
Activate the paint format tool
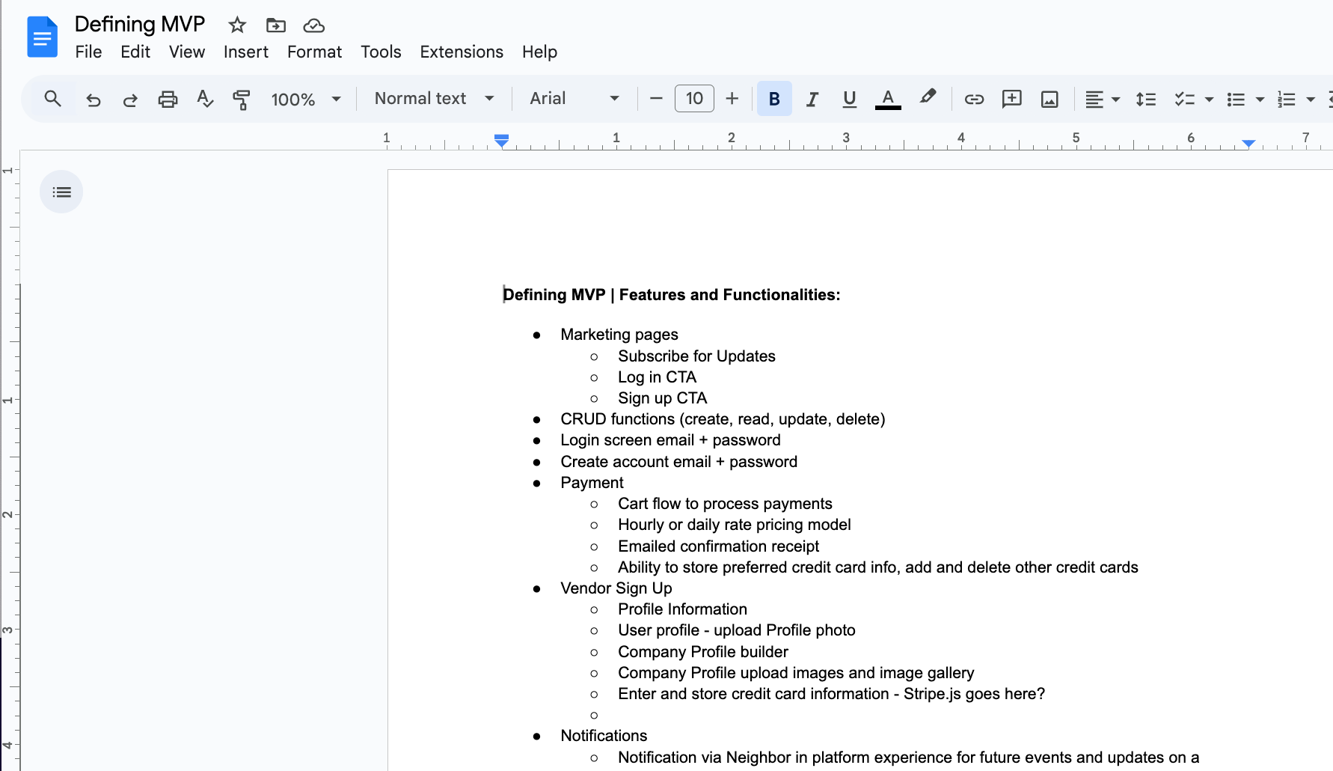[x=242, y=99]
